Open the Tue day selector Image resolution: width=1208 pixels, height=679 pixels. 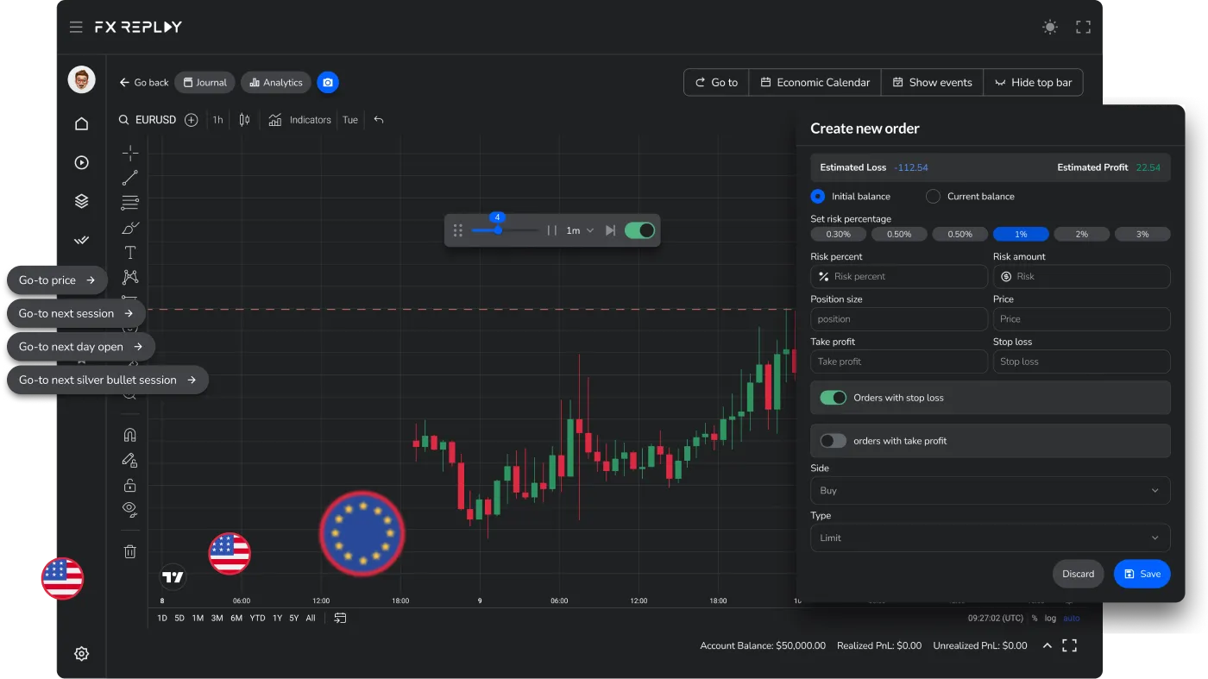tap(350, 120)
